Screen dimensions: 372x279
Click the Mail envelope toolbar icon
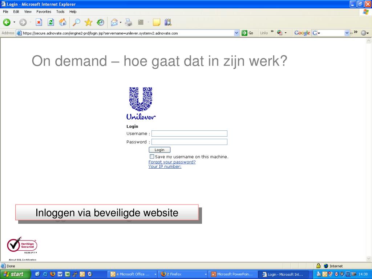tap(114, 22)
